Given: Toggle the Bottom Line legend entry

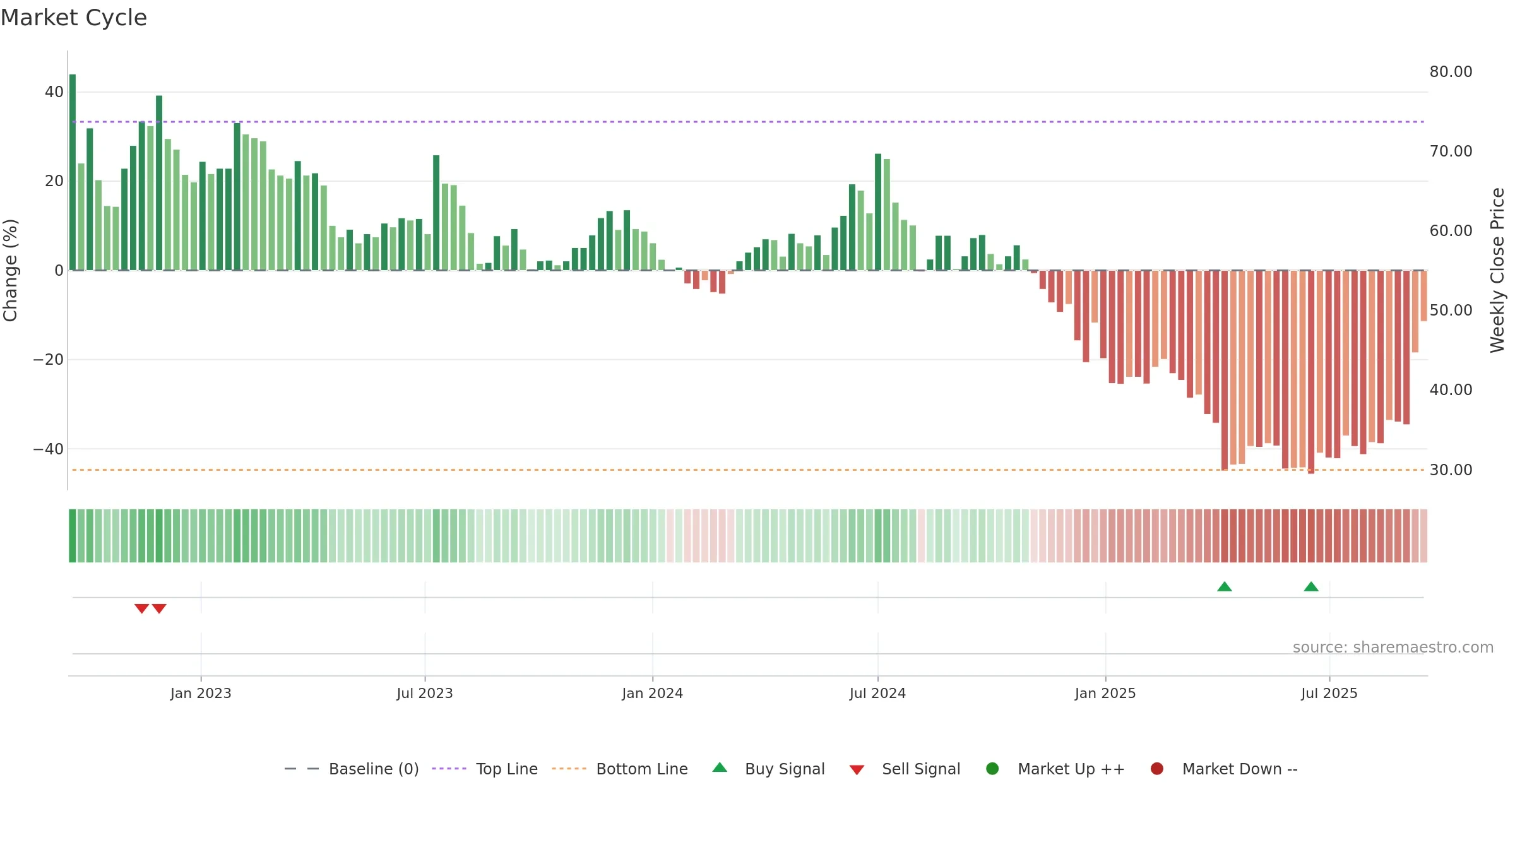Looking at the screenshot, I should (x=620, y=769).
